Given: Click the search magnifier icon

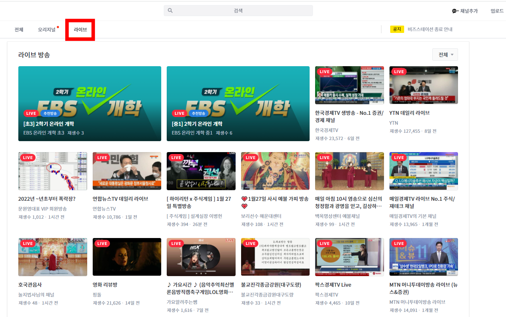Looking at the screenshot, I should 170,11.
